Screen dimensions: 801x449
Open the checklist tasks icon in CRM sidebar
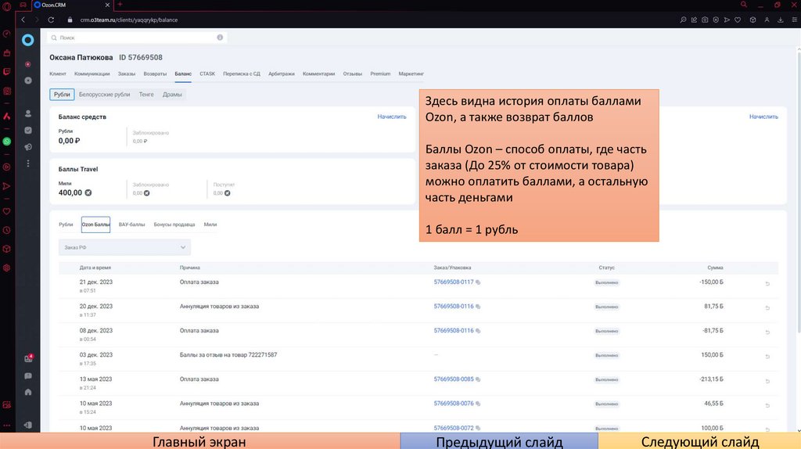(x=28, y=131)
